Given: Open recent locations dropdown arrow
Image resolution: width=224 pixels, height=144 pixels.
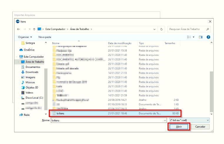Looking at the screenshot, I should pyautogui.click(x=30, y=29).
